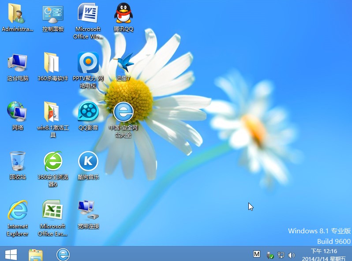
Task: Open the QQ影音 player icon
Action: pos(88,112)
